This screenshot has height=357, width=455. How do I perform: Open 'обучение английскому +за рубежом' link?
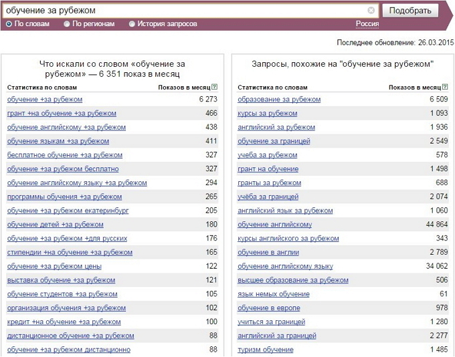(66, 128)
